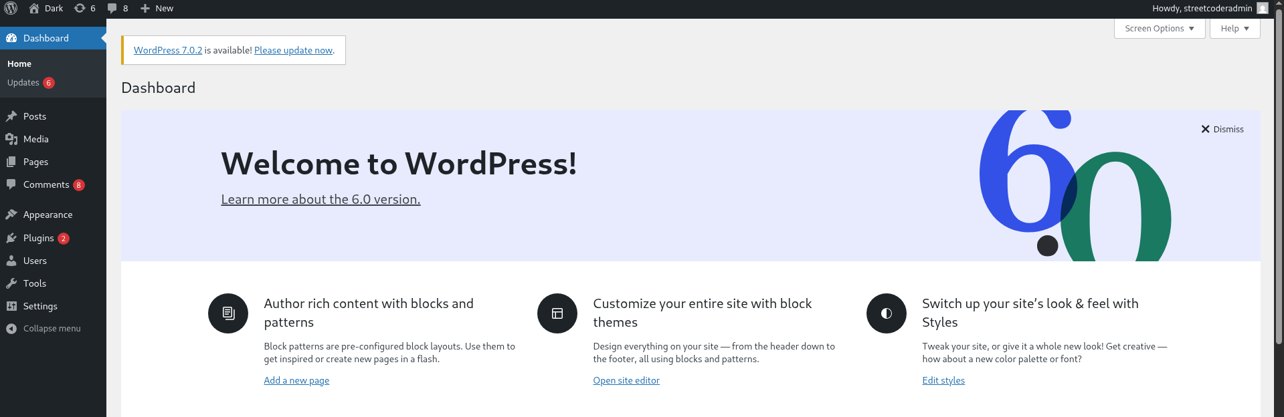Click the user avatar in admin bar
Image resolution: width=1284 pixels, height=417 pixels.
[x=1262, y=8]
